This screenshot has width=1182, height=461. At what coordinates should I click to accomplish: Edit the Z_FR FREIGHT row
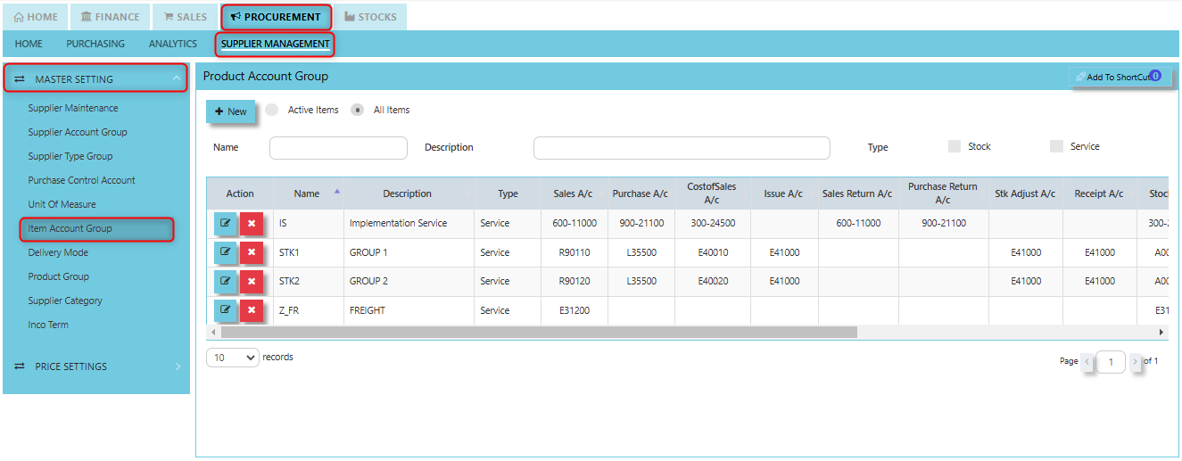click(226, 310)
